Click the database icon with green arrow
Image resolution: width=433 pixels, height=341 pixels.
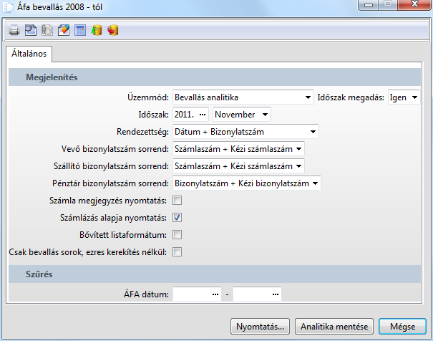tap(97, 30)
